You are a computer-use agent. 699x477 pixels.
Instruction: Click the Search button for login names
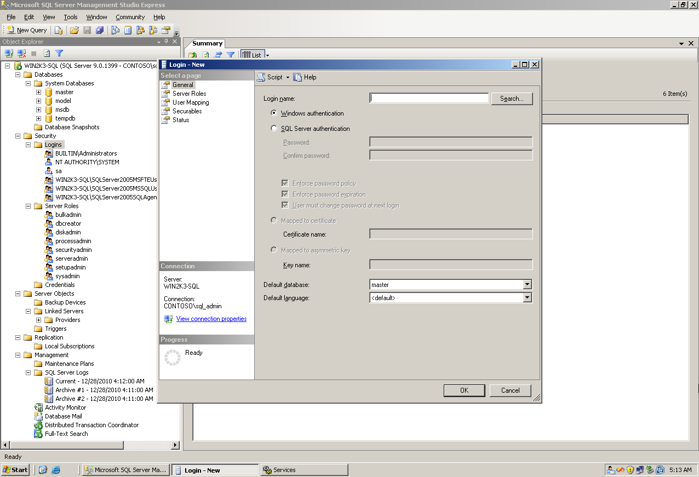tap(511, 98)
